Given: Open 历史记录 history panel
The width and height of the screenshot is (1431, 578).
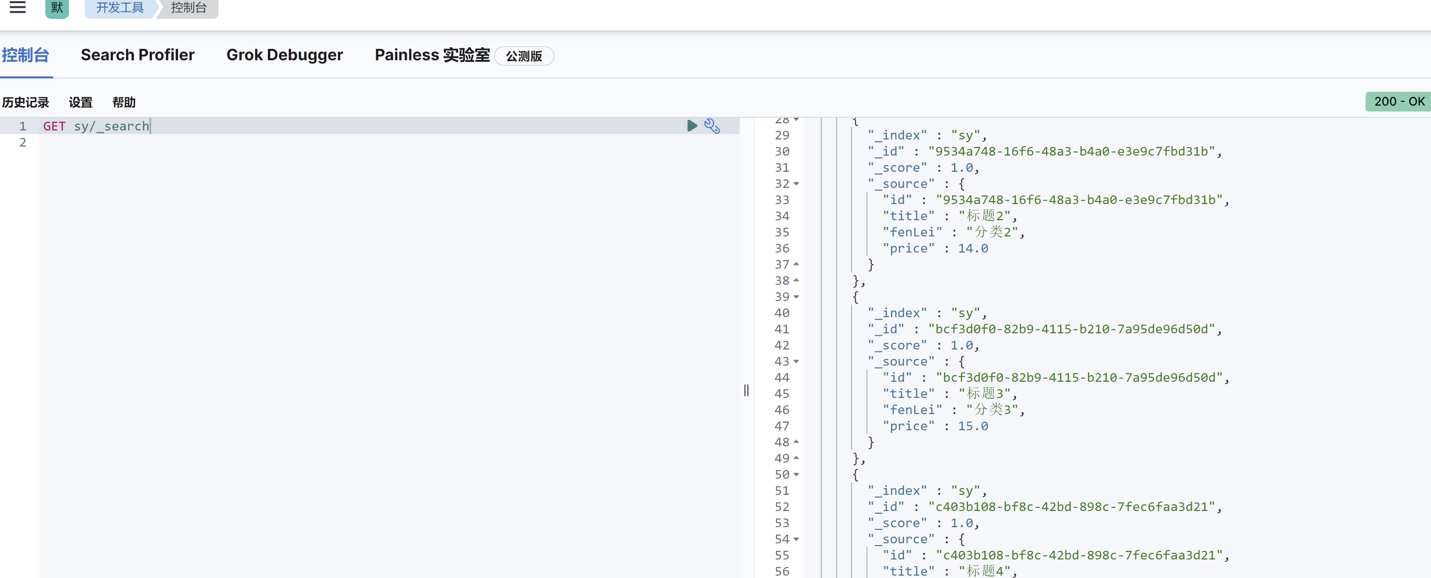Looking at the screenshot, I should tap(26, 102).
